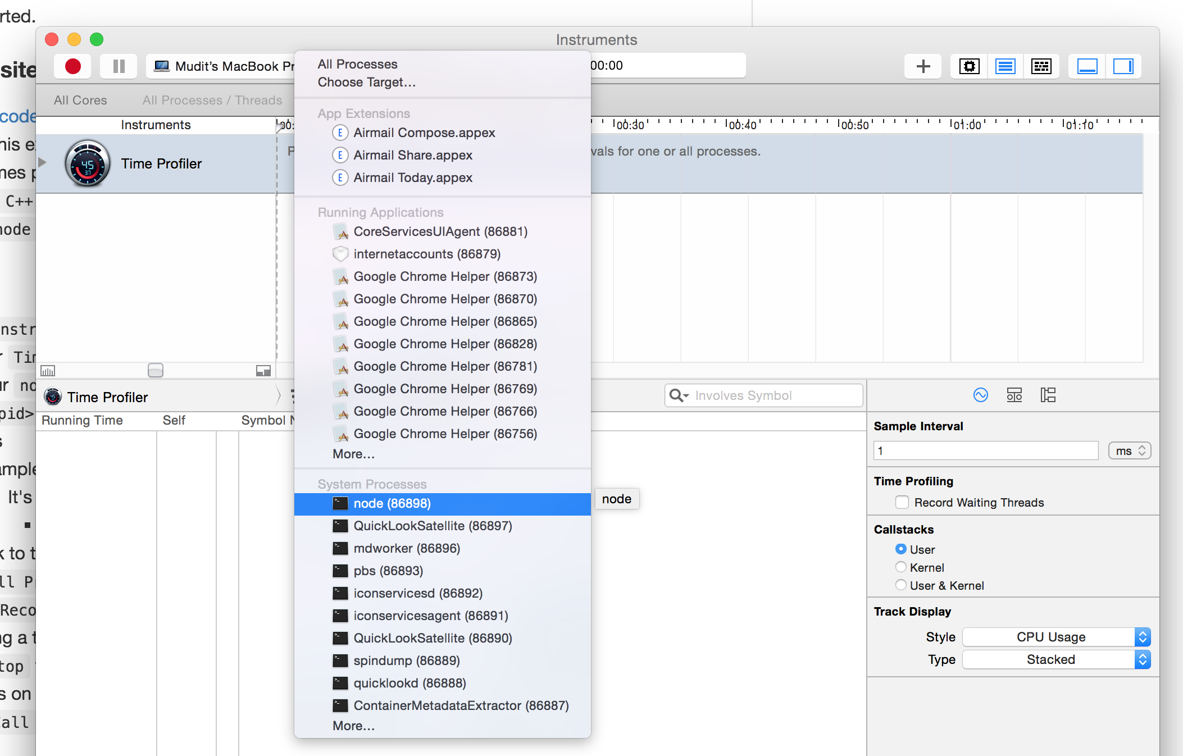This screenshot has height=756, width=1183.
Task: Click Choose Target… menu option
Action: (366, 82)
